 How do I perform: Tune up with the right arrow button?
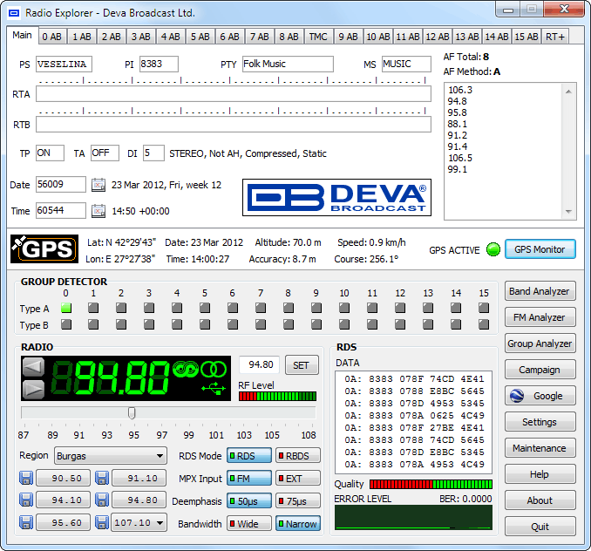(x=32, y=389)
